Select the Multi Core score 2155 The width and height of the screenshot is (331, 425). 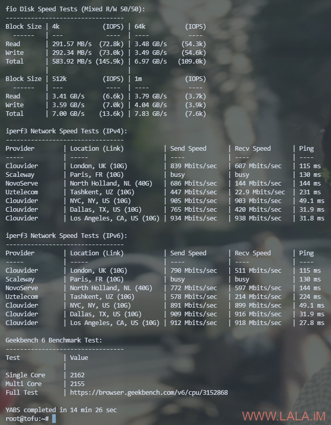coord(77,384)
